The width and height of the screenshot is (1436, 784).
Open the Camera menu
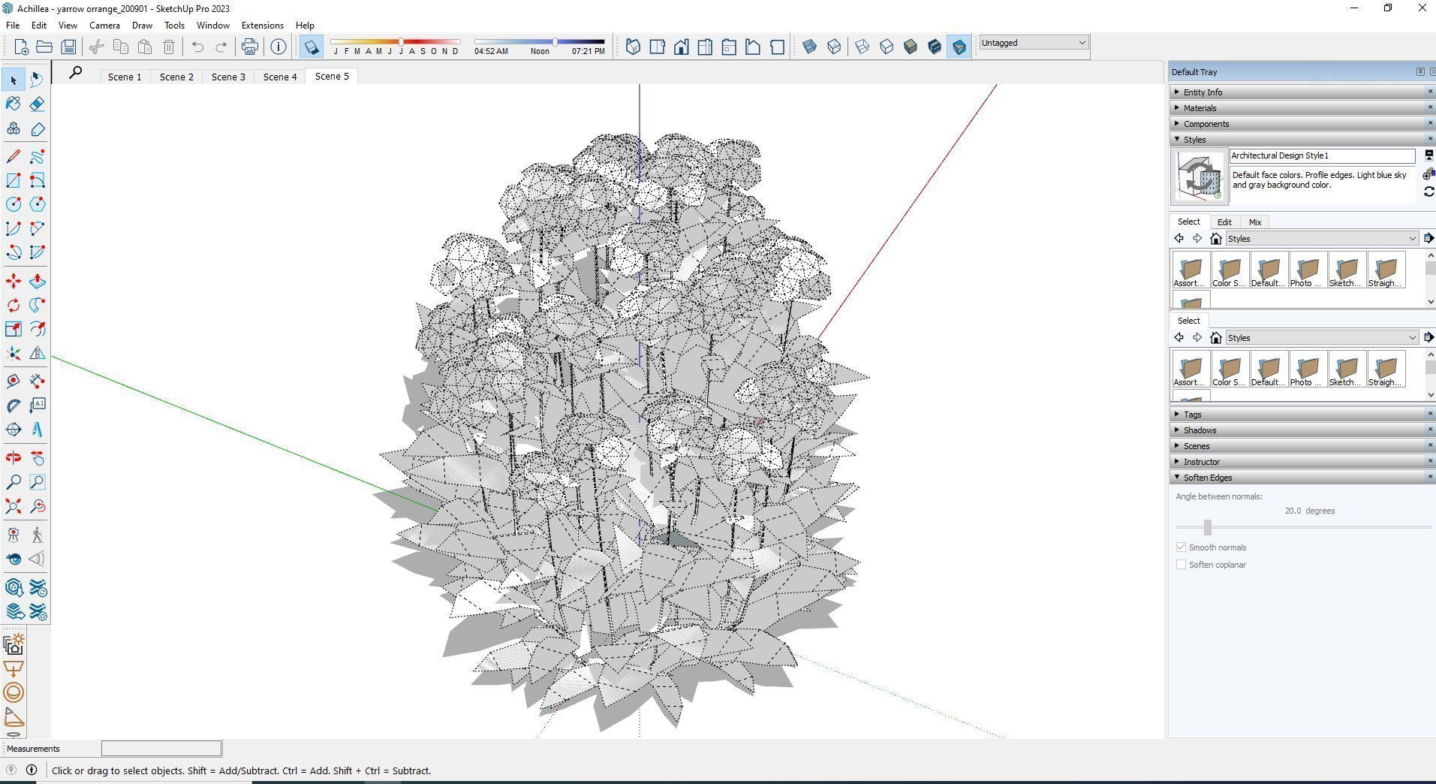[104, 26]
